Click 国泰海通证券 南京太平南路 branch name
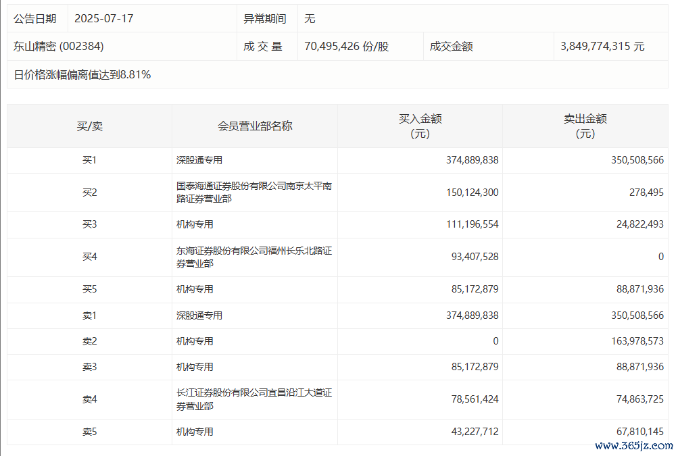The width and height of the screenshot is (678, 456). coord(253,193)
